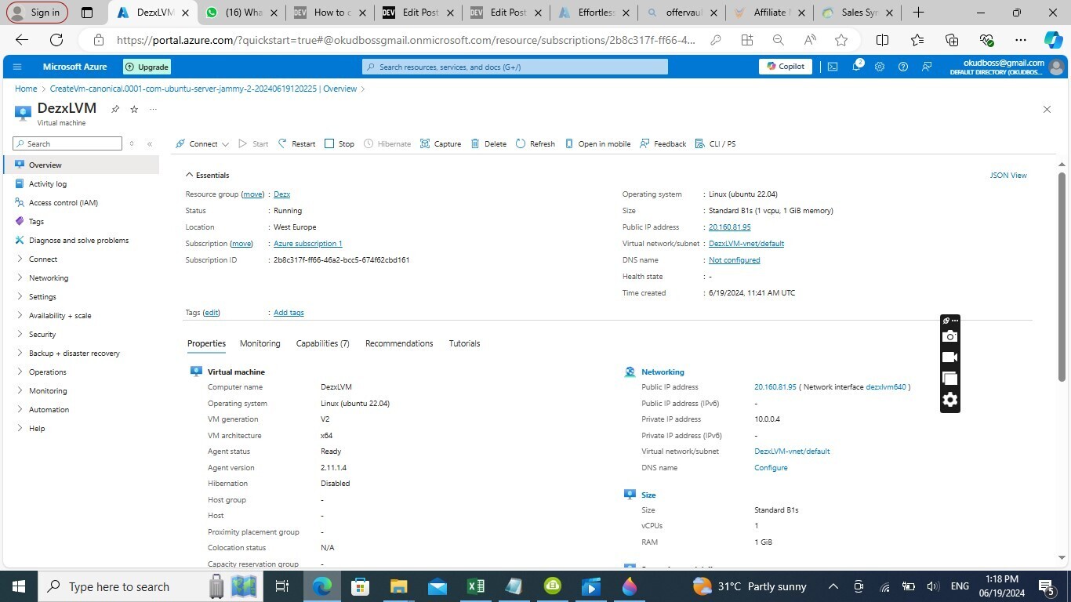Delete the virtual machine
The width and height of the screenshot is (1071, 602).
click(x=488, y=143)
